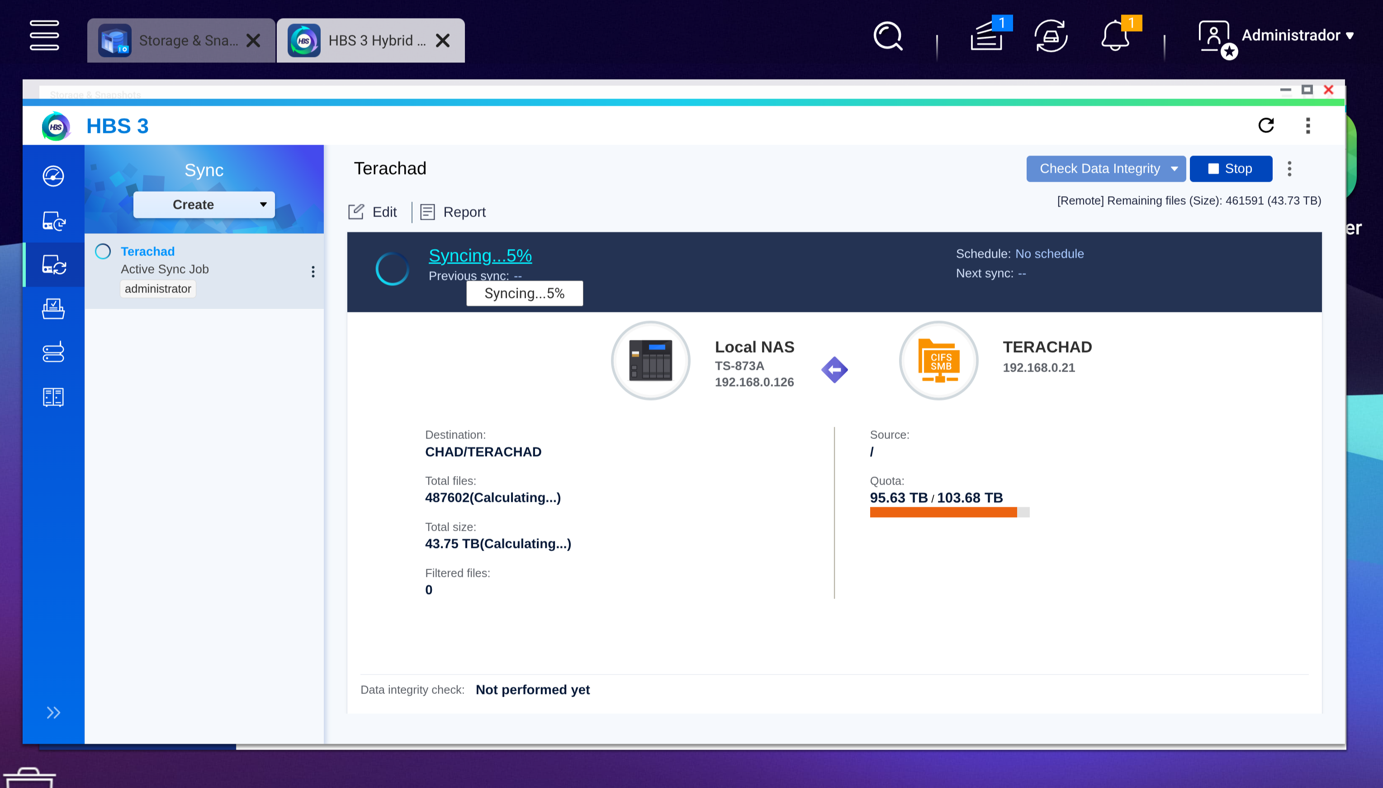Open the desktop search magnifier
The image size is (1383, 788).
pyautogui.click(x=888, y=36)
